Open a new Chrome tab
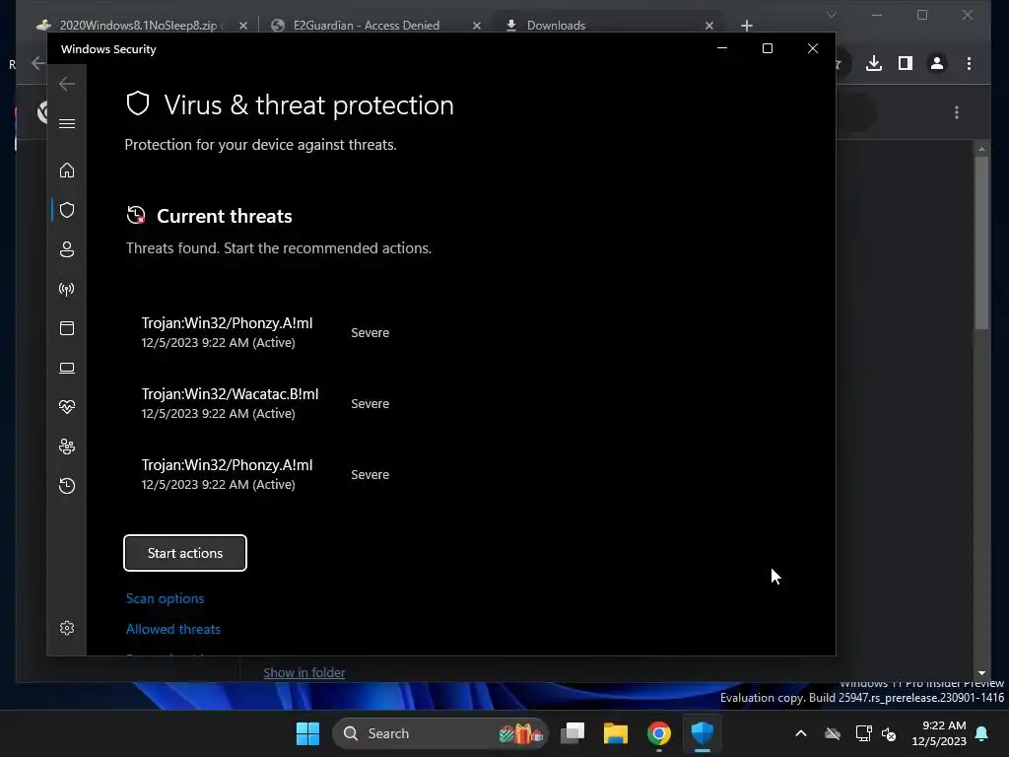 tap(747, 25)
